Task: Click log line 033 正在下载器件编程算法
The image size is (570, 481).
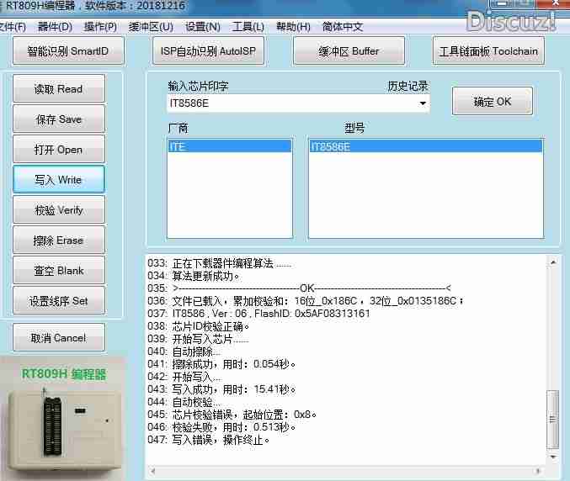Action: coord(219,263)
